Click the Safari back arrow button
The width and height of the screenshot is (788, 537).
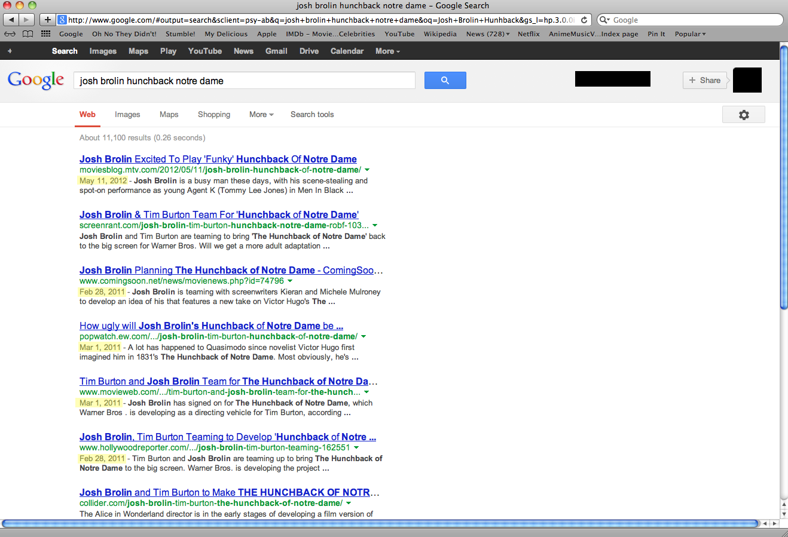[x=11, y=20]
